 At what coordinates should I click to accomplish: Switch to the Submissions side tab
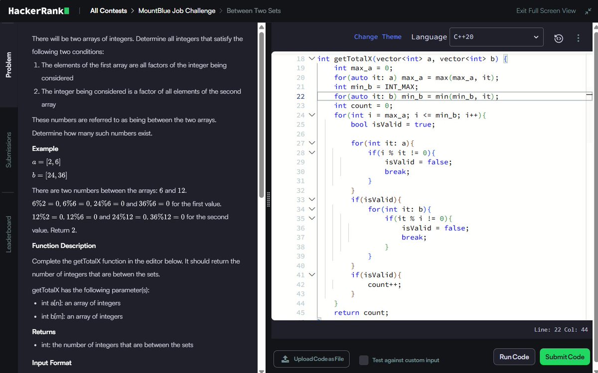[9, 150]
